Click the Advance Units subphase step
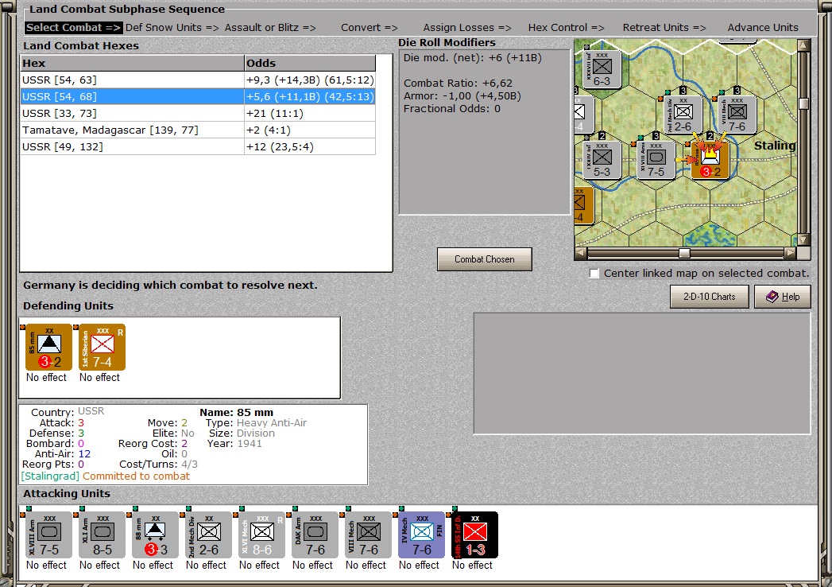Screen dimensions: 832x587 pos(763,28)
